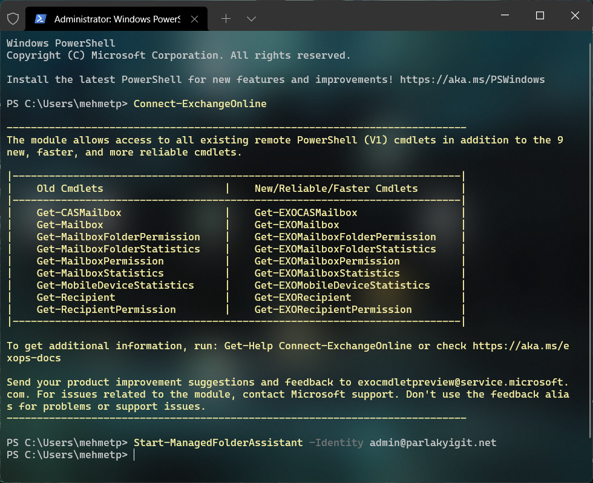Place the cursor at the empty prompt line
Screen dimensions: 593x483
[134, 455]
